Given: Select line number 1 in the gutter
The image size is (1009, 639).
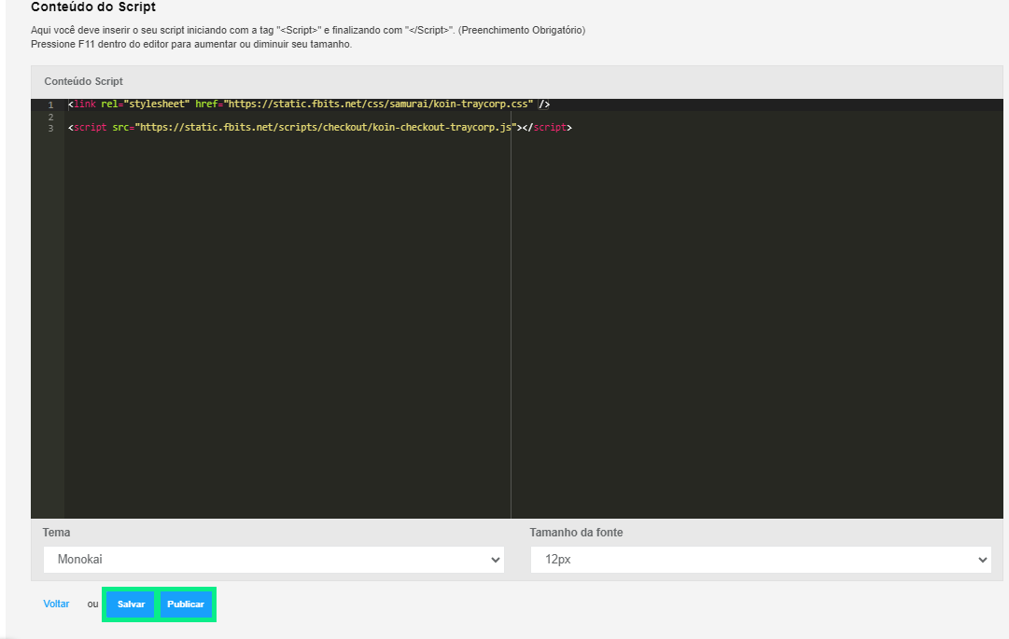Looking at the screenshot, I should (x=50, y=104).
